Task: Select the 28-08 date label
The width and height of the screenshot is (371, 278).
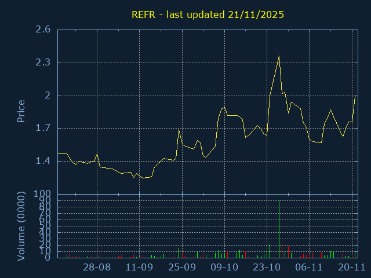Action: coord(97,268)
